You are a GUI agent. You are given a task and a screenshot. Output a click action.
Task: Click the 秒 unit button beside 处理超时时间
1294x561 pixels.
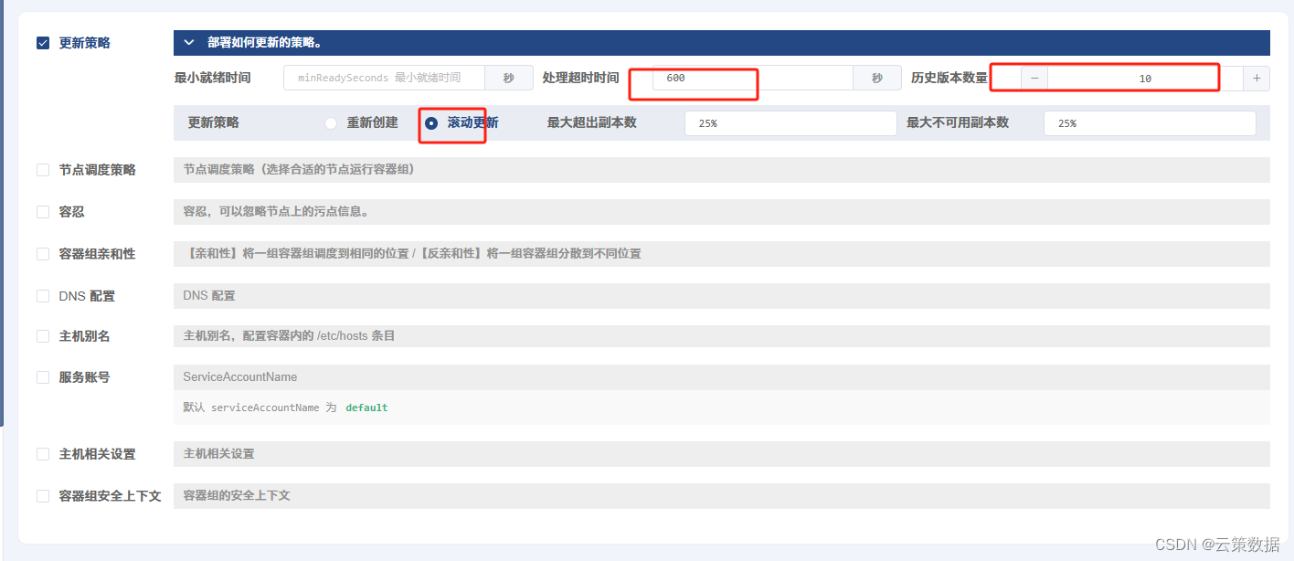(876, 78)
